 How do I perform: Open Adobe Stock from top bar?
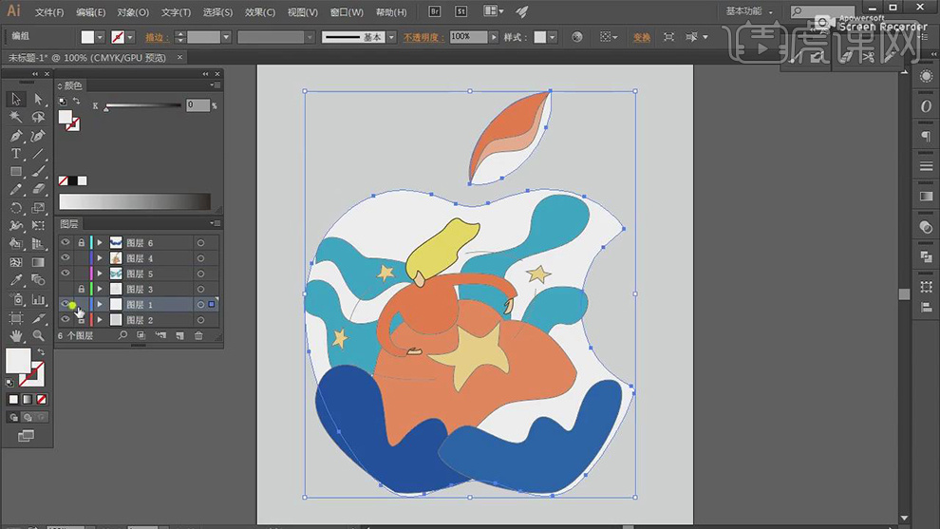coord(461,11)
